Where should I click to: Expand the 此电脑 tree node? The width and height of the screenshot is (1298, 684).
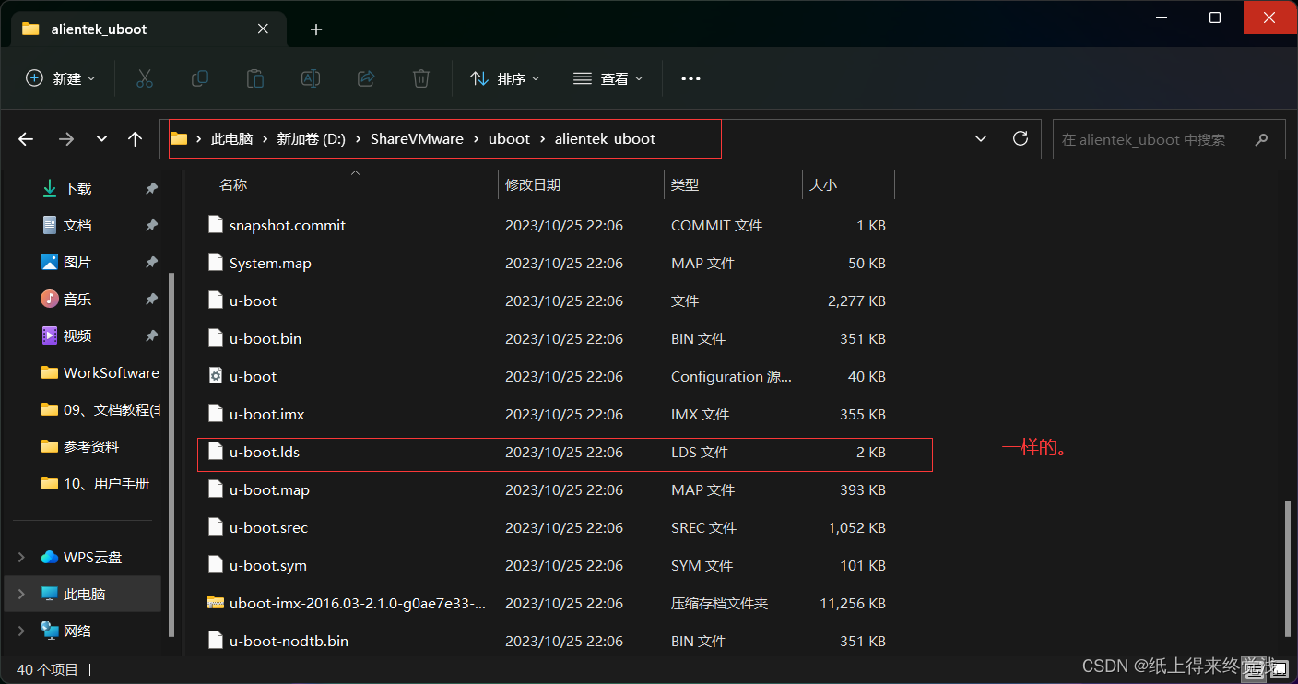point(21,594)
